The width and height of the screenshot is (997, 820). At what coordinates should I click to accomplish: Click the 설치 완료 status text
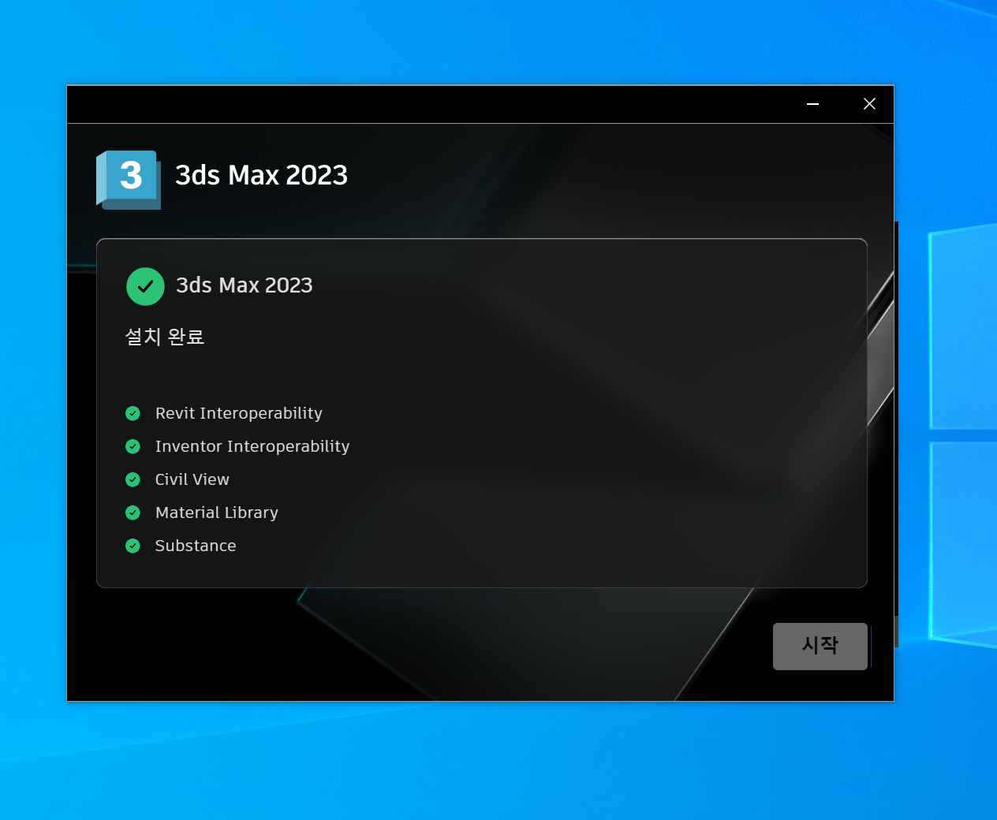point(165,337)
